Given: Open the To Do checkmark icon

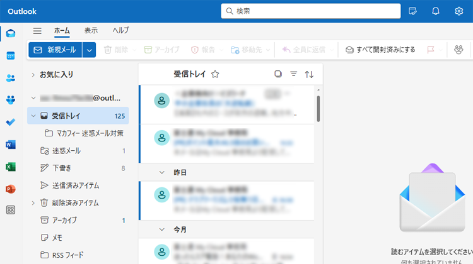Looking at the screenshot, I should pyautogui.click(x=11, y=122).
